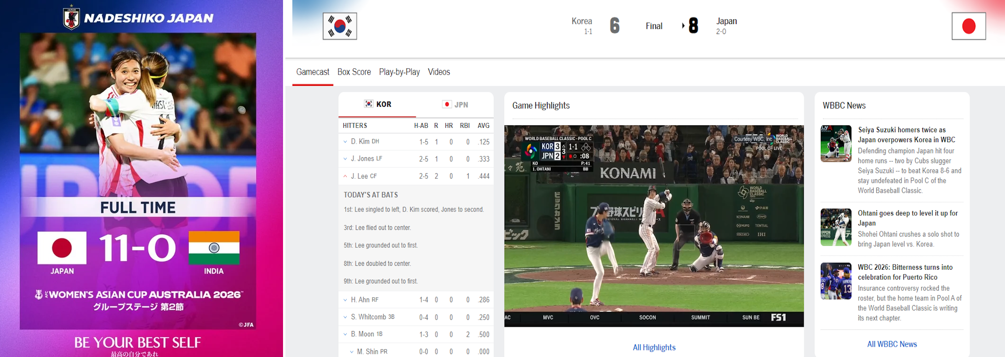Screen dimensions: 1005x357
Task: Click the JFA crest in Nadeshiko Japan banner
Action: 71,17
